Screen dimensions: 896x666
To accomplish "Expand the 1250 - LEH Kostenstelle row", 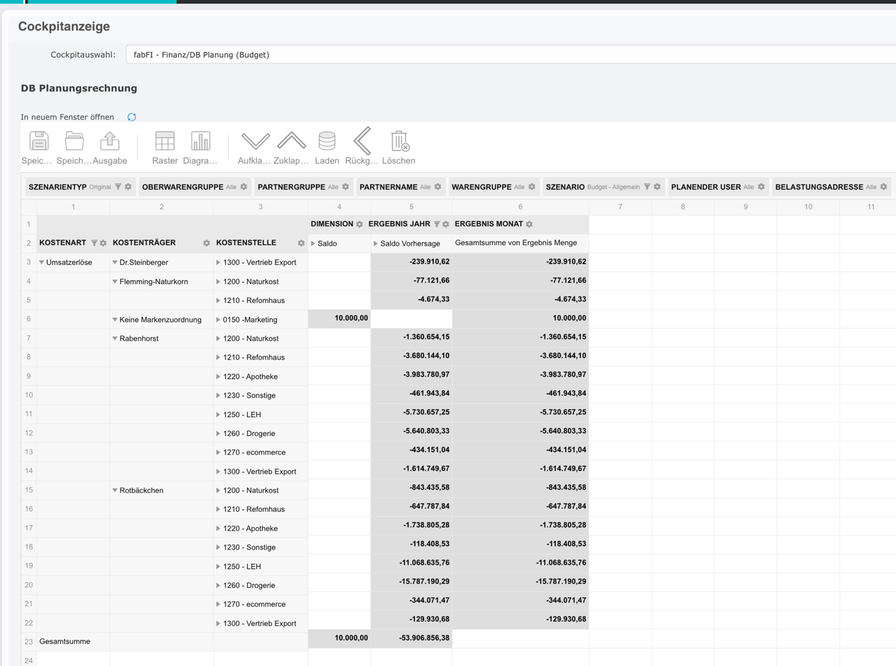I will (x=218, y=414).
